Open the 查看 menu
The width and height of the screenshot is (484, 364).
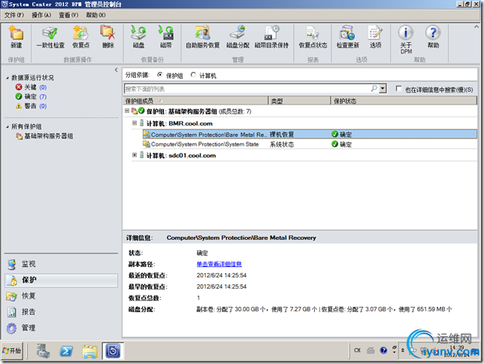click(x=68, y=15)
